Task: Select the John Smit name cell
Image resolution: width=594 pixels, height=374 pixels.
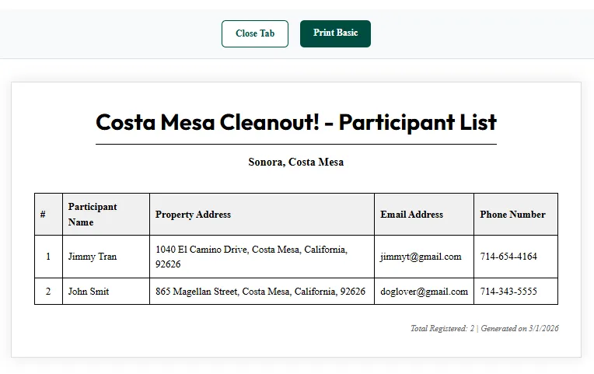Action: pyautogui.click(x=106, y=292)
